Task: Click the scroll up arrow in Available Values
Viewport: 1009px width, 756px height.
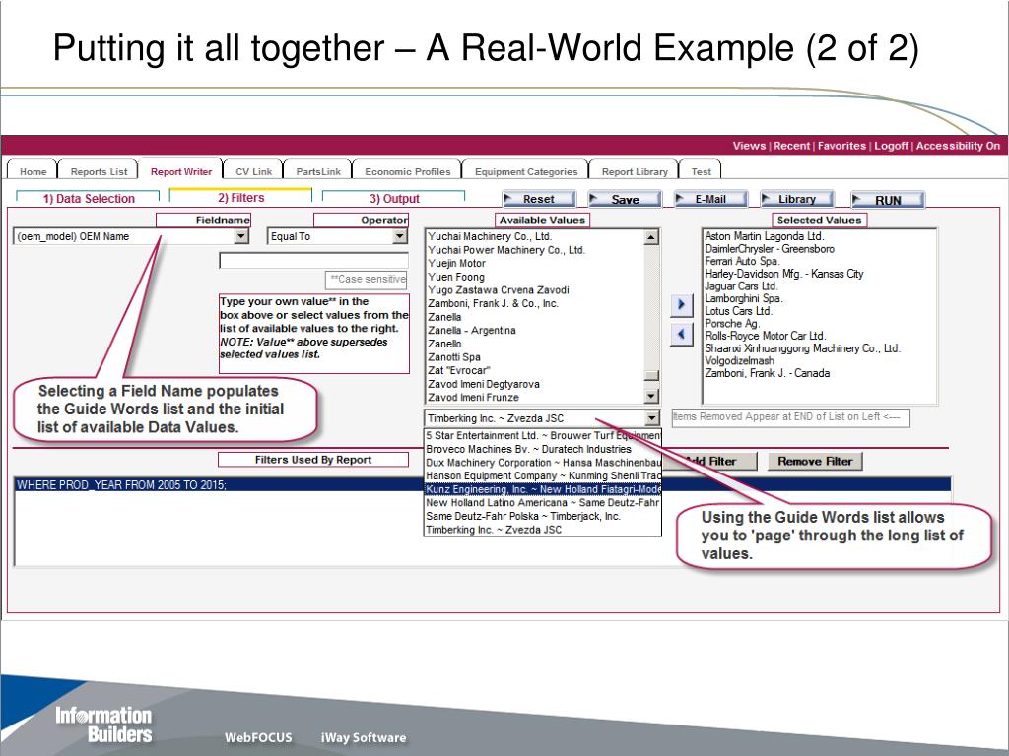Action: [651, 237]
